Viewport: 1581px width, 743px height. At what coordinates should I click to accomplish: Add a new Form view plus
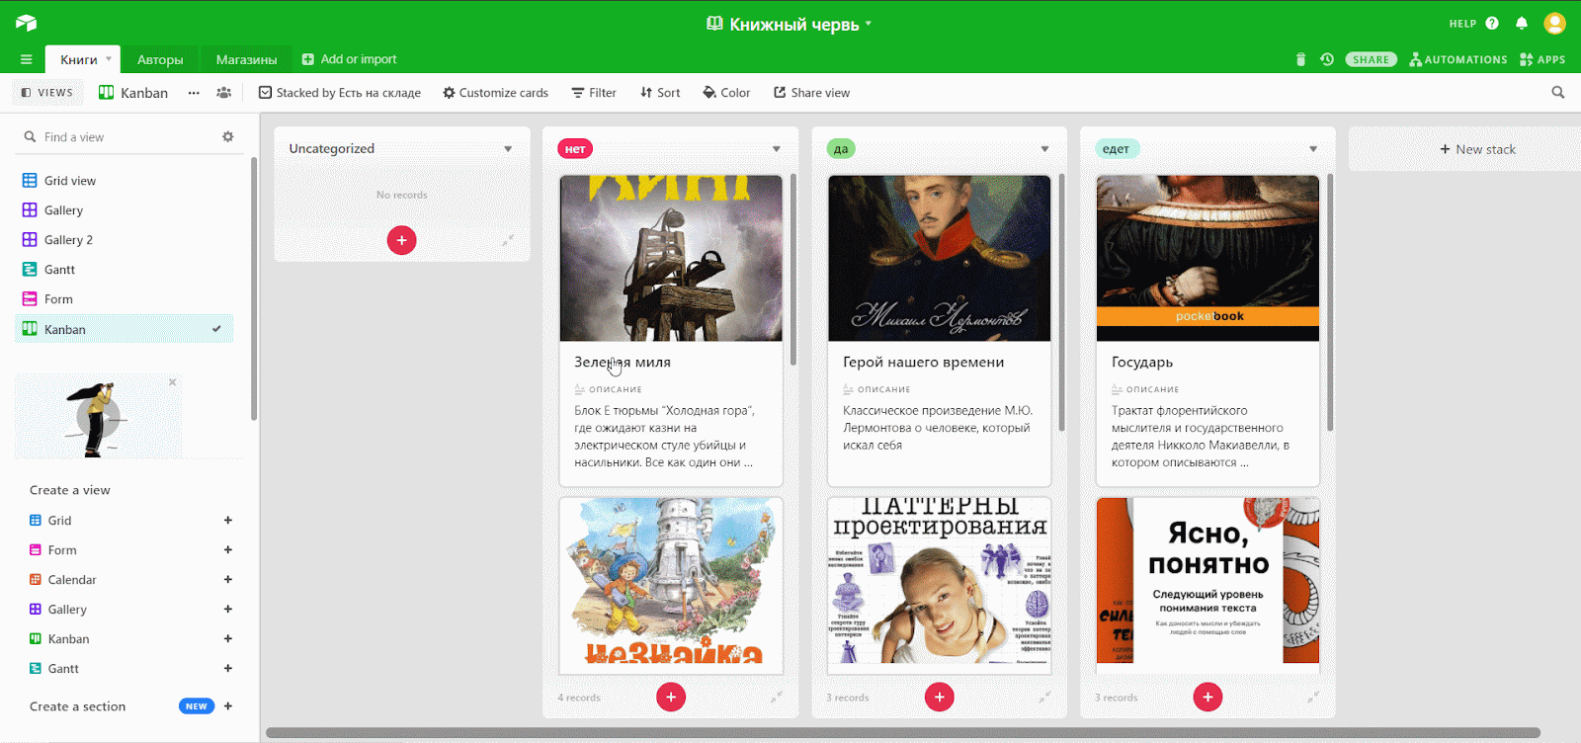(228, 549)
